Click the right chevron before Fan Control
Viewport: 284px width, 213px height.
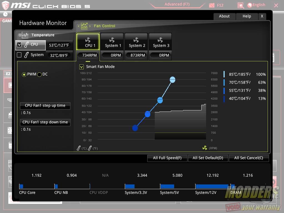[x=90, y=26]
